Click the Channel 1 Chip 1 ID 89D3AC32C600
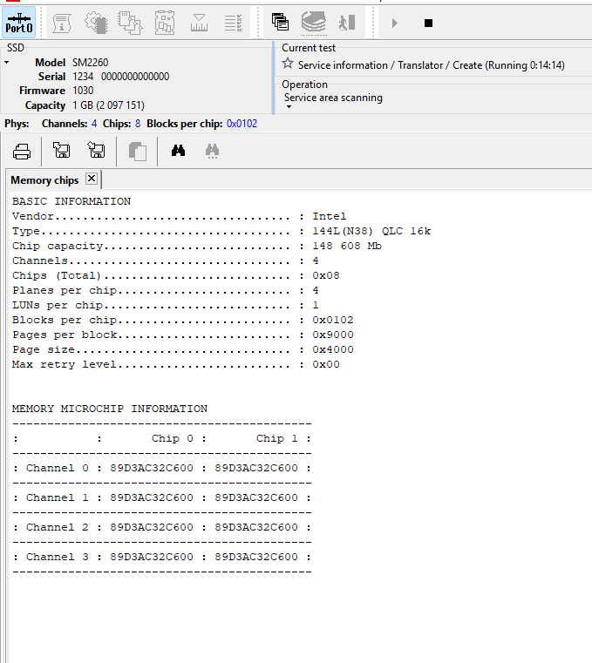This screenshot has height=663, width=592. [256, 497]
